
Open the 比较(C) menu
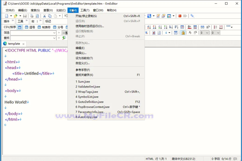[x=61, y=10]
